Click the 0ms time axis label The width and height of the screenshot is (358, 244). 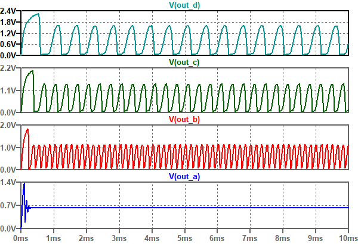(21, 237)
